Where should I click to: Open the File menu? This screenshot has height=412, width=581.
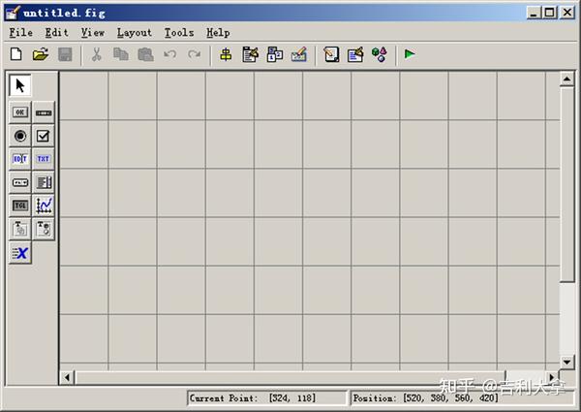pos(20,33)
